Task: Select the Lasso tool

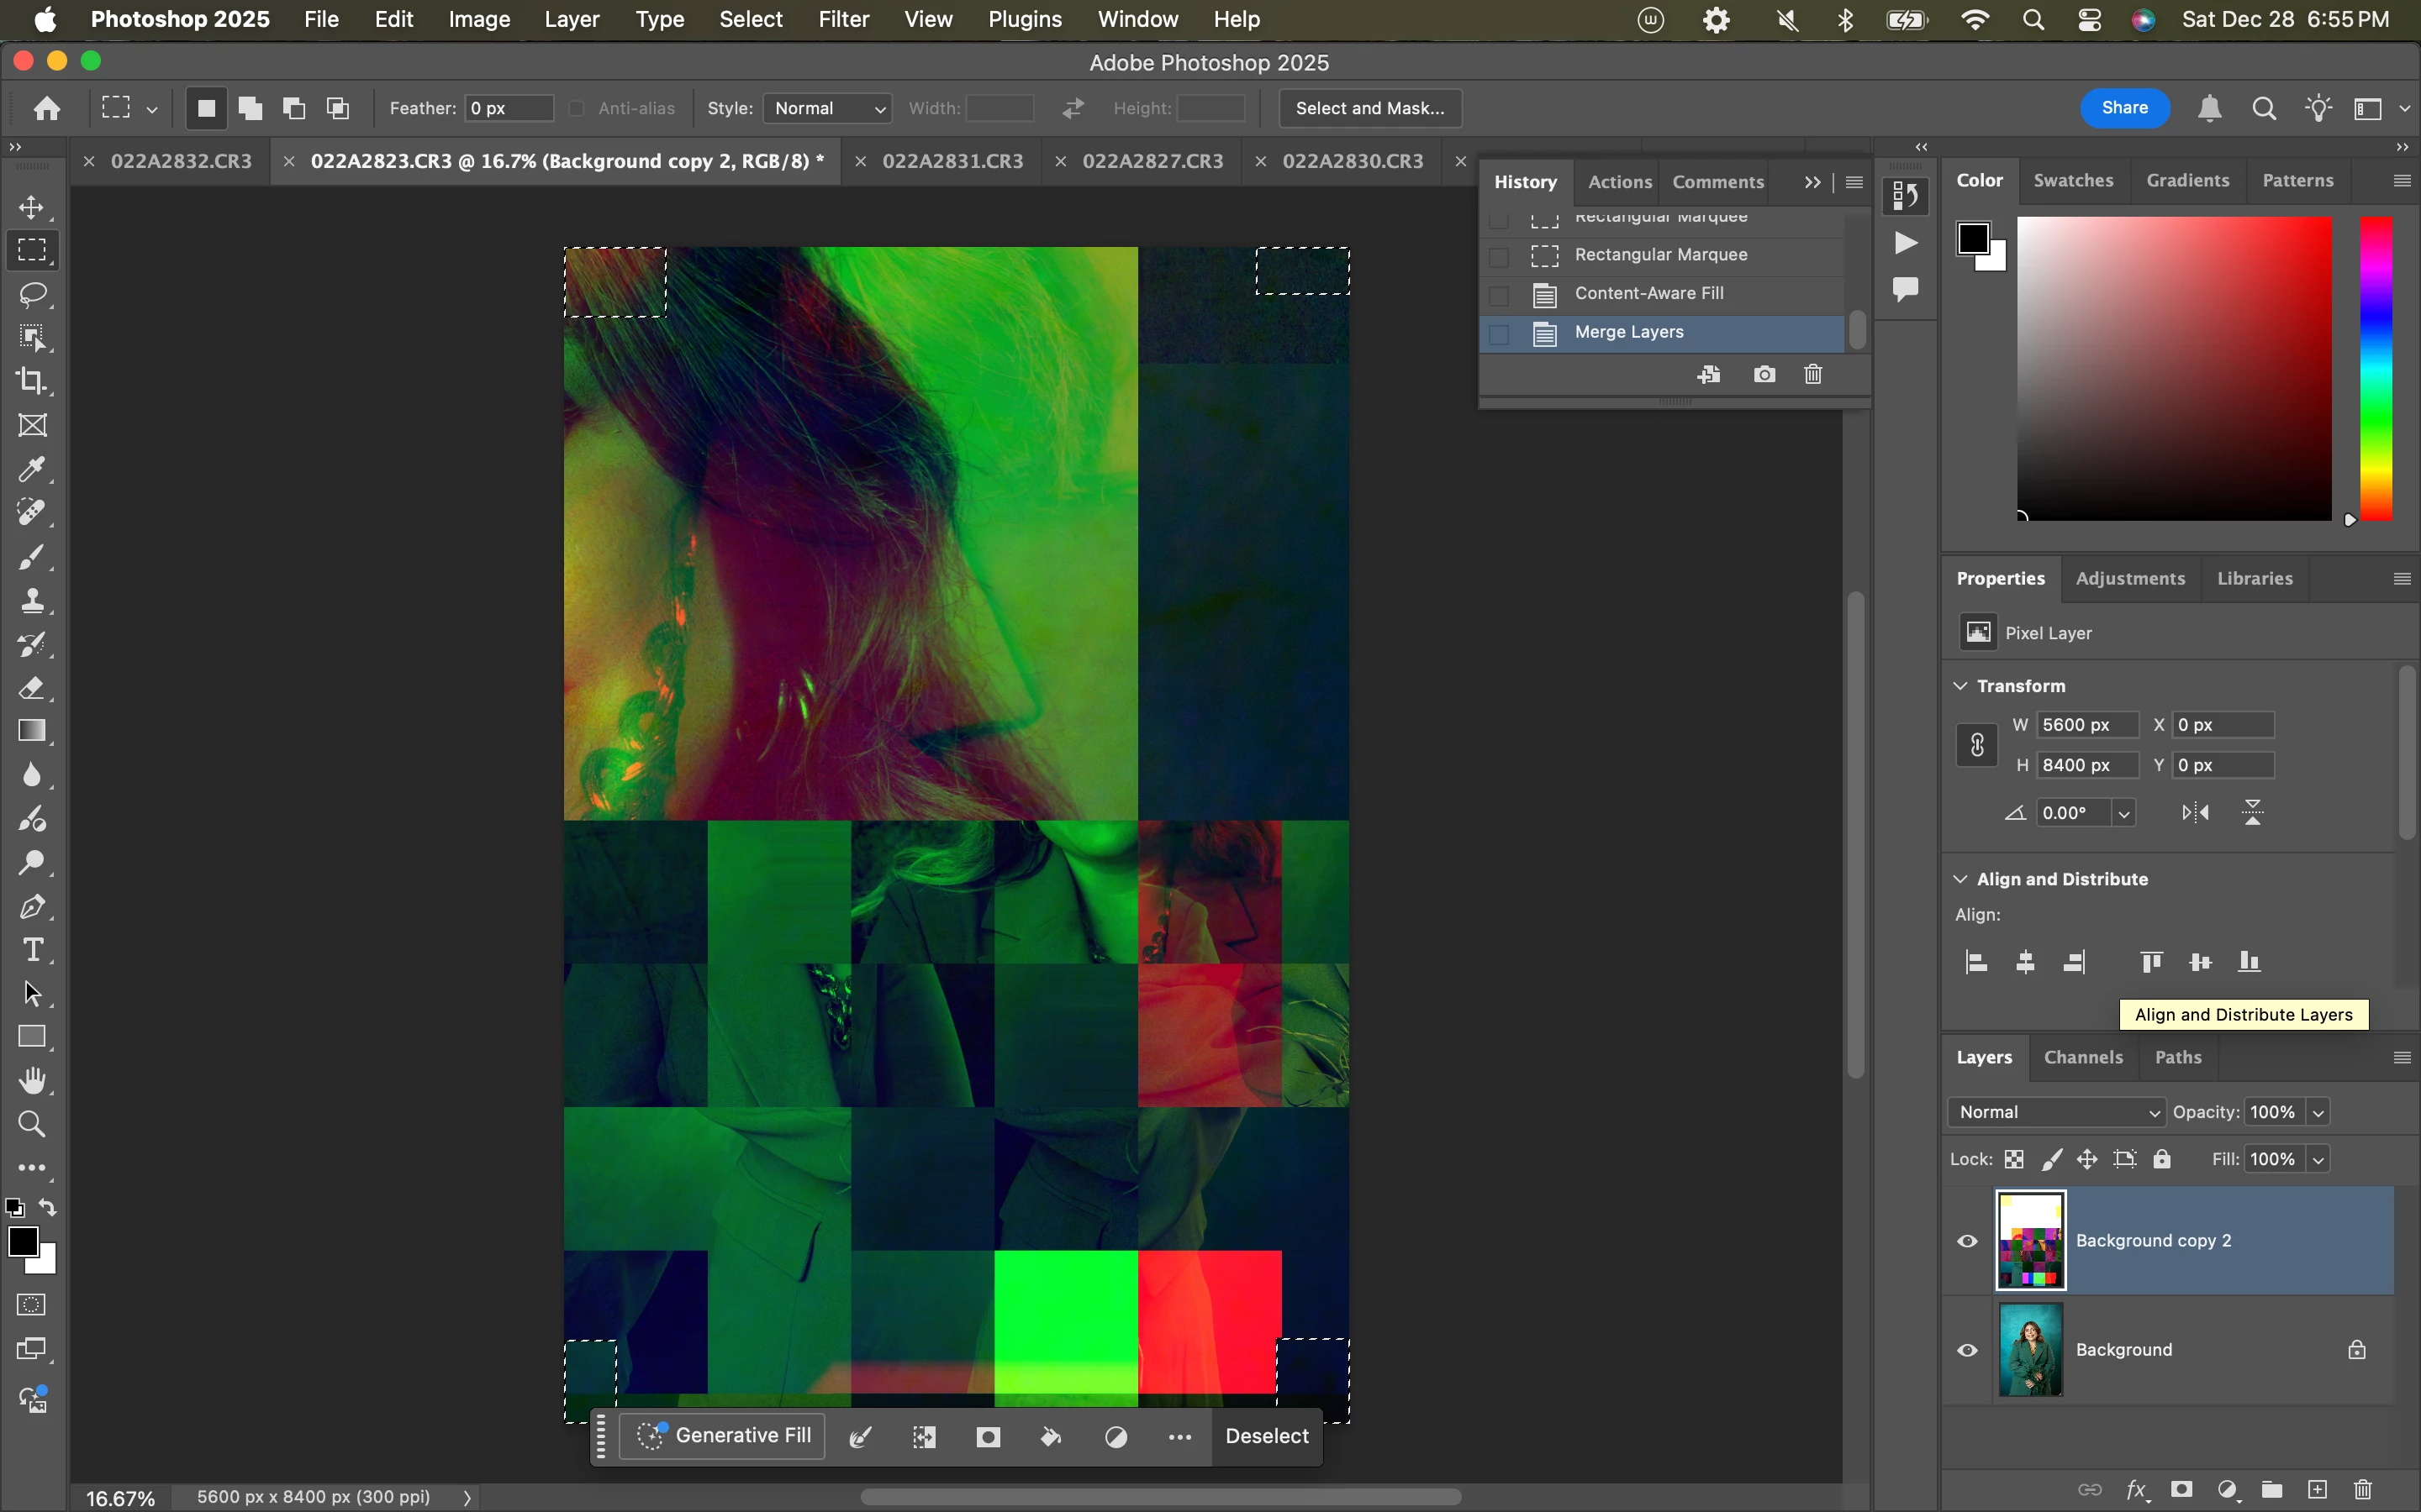Action: point(33,294)
